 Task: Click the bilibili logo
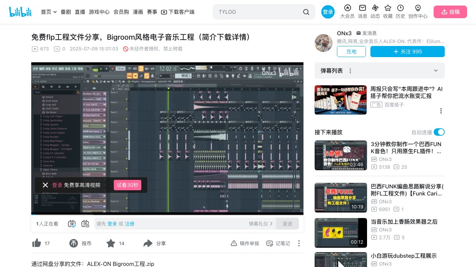pos(20,12)
